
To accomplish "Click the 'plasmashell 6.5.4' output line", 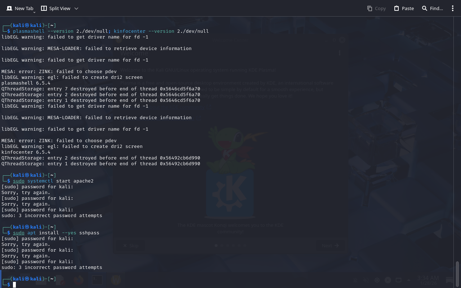I will (26, 83).
